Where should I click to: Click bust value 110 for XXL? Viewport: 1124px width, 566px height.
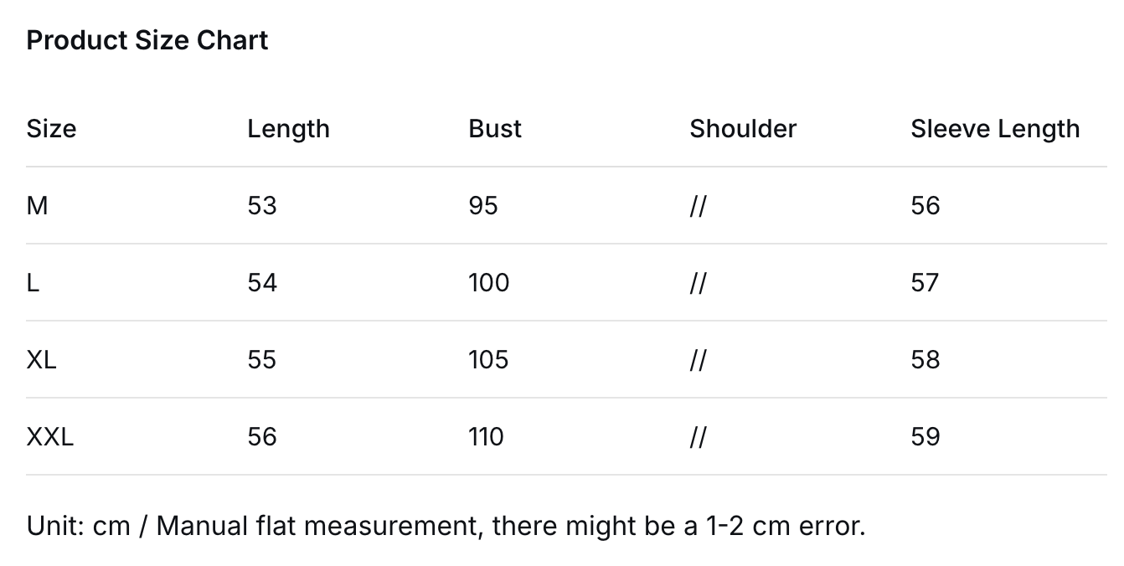click(487, 437)
